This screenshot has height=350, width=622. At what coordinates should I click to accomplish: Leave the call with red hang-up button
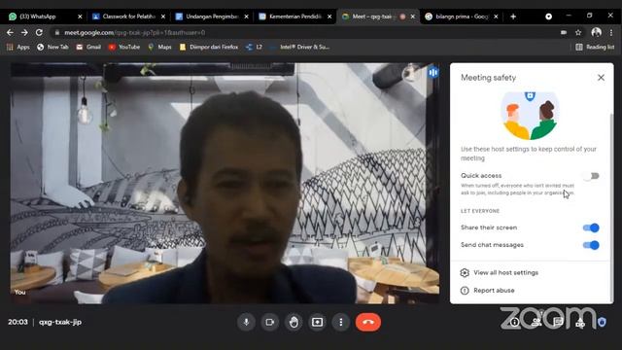[368, 322]
